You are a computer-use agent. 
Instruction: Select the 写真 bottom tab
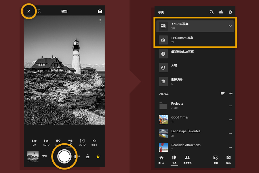pyautogui.click(x=174, y=160)
